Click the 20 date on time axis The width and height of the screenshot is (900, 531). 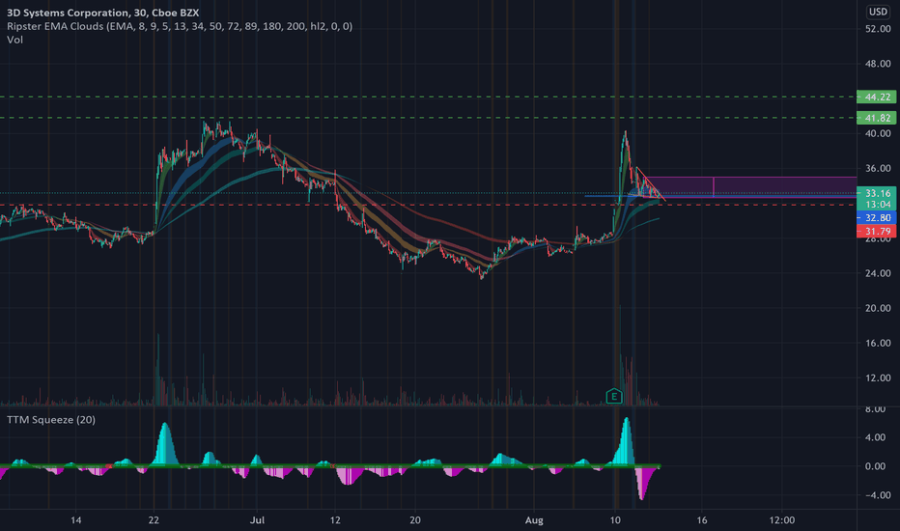pos(415,520)
